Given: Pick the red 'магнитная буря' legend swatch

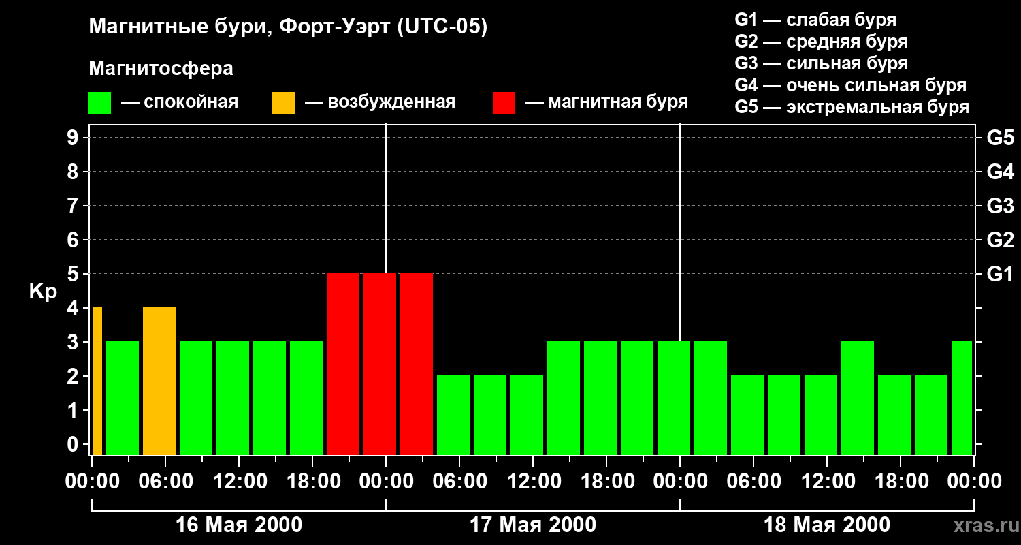Looking at the screenshot, I should (504, 103).
